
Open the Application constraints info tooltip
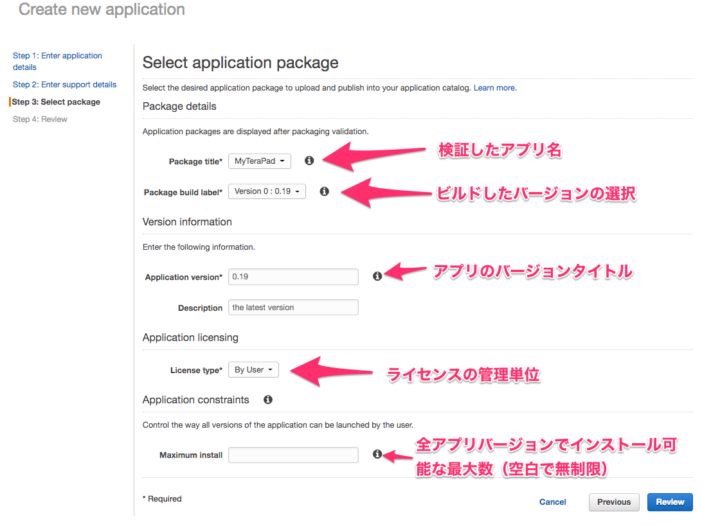[x=268, y=399]
